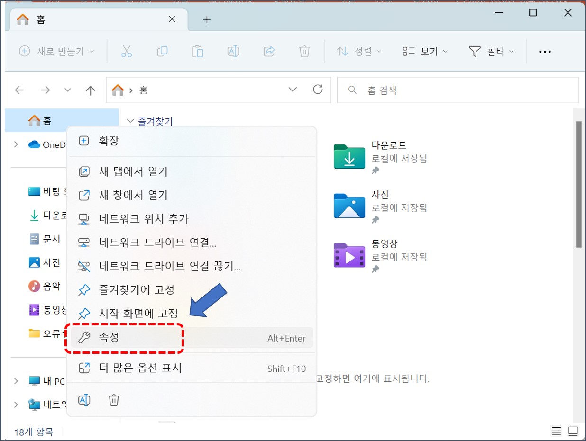586x441 pixels.
Task: Click the Share icon in the toolbar
Action: click(269, 52)
